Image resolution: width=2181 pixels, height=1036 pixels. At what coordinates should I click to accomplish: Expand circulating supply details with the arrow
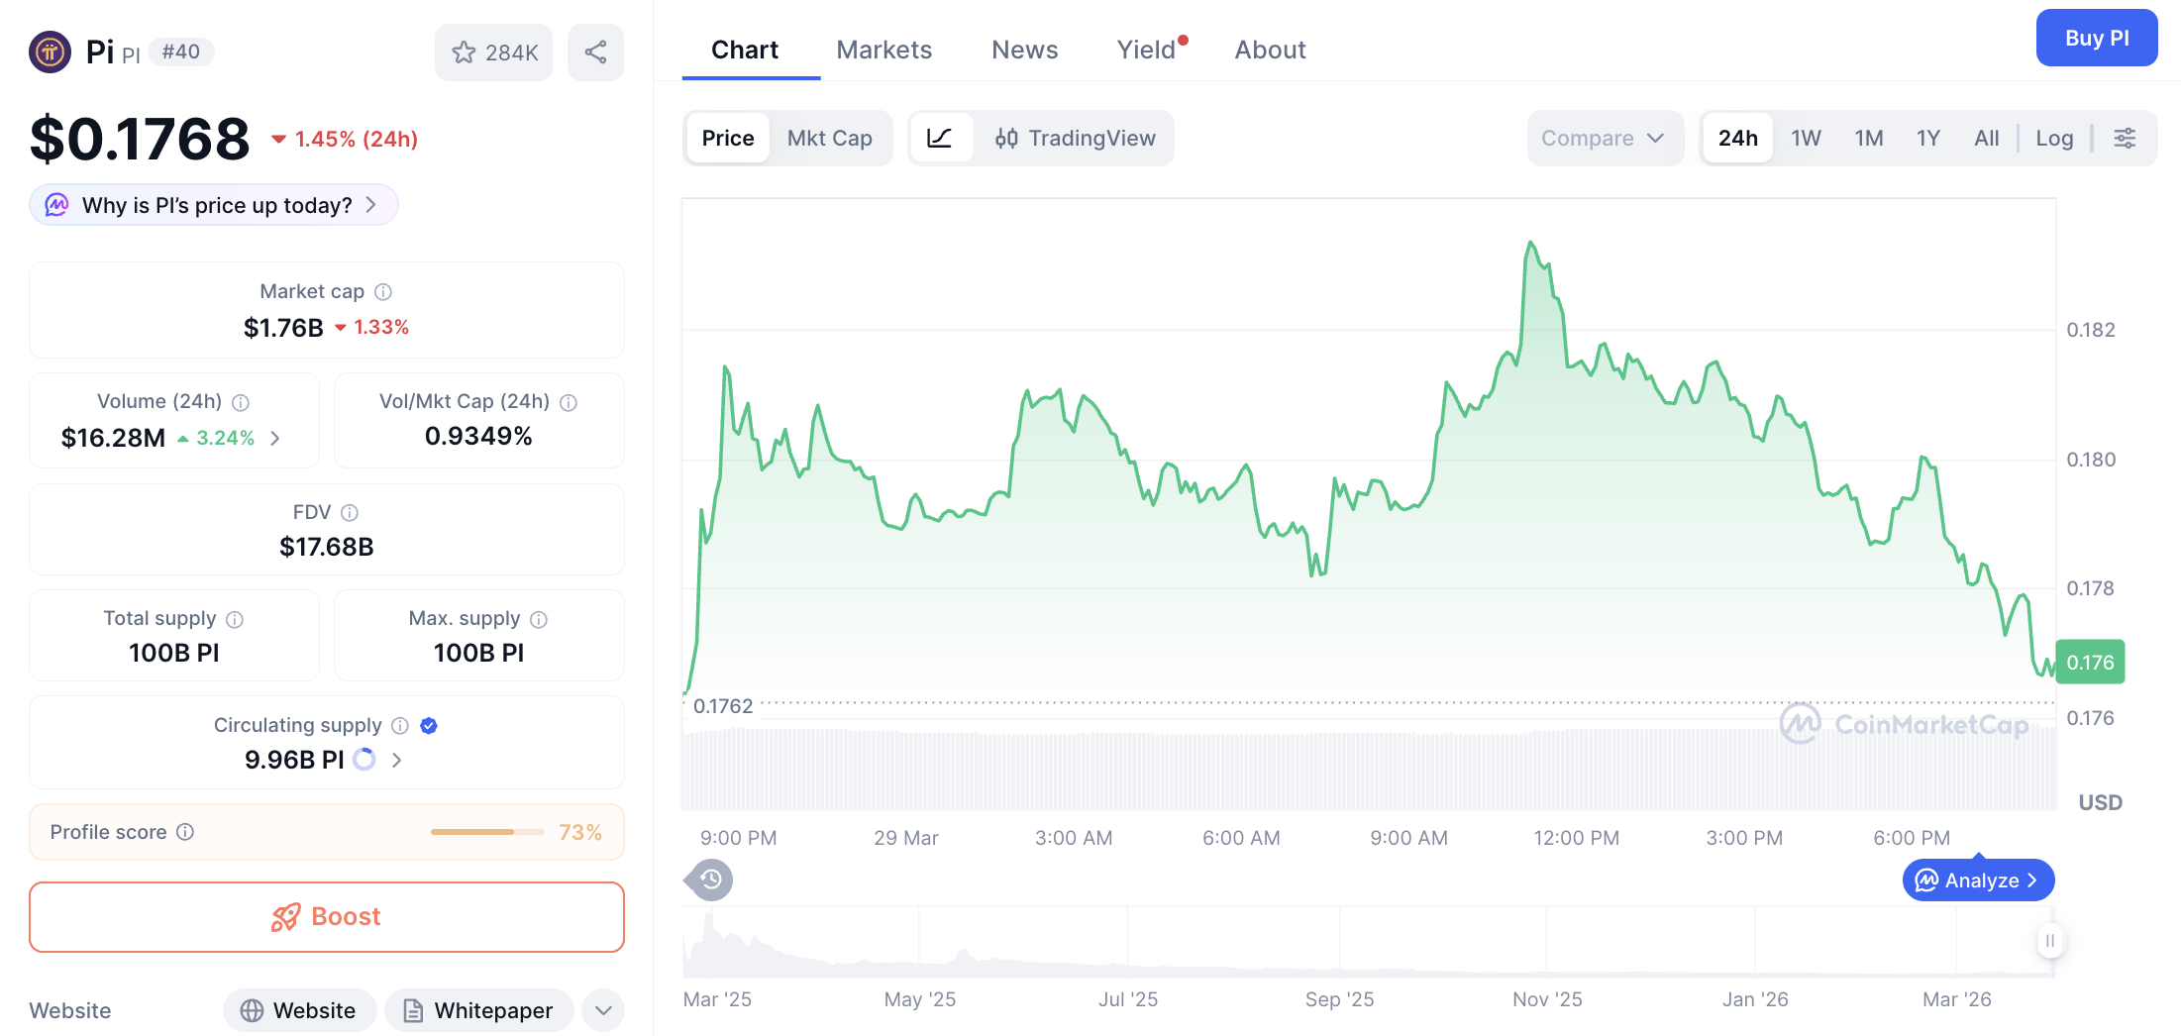pos(396,760)
